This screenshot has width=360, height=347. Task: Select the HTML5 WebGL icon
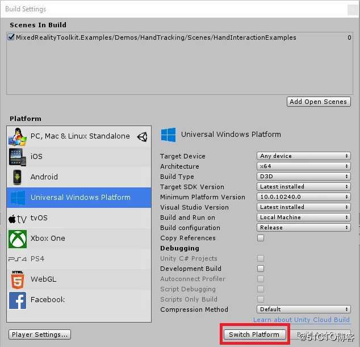click(18, 279)
